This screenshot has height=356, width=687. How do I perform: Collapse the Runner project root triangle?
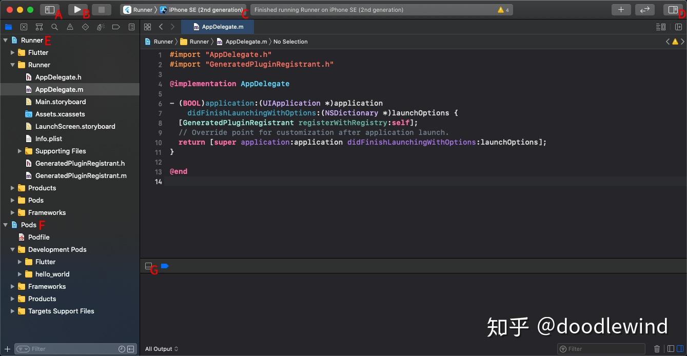click(5, 40)
